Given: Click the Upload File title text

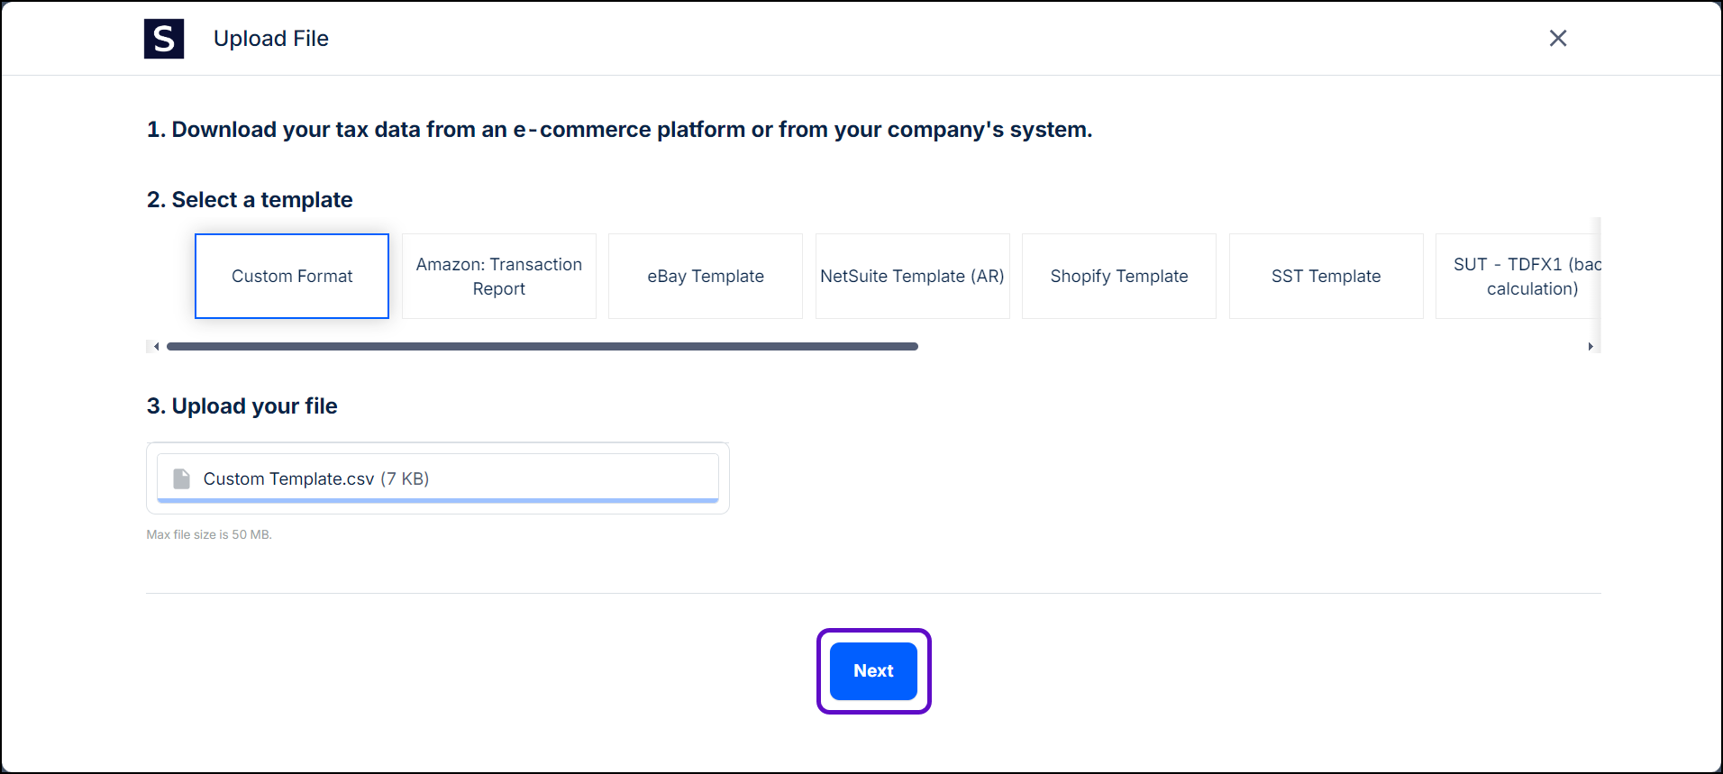Looking at the screenshot, I should tap(270, 39).
